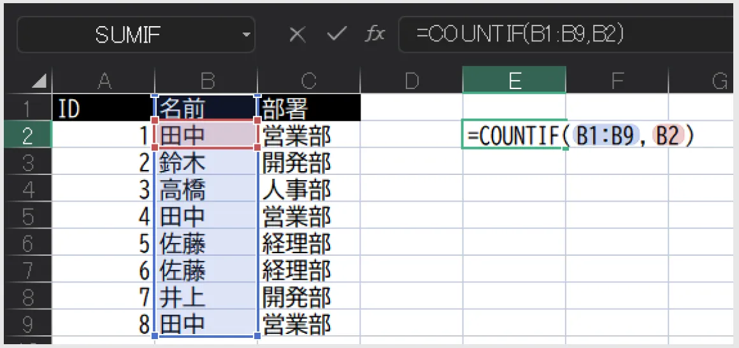Open the Name Box dropdown arrow
739x348 pixels.
point(245,35)
